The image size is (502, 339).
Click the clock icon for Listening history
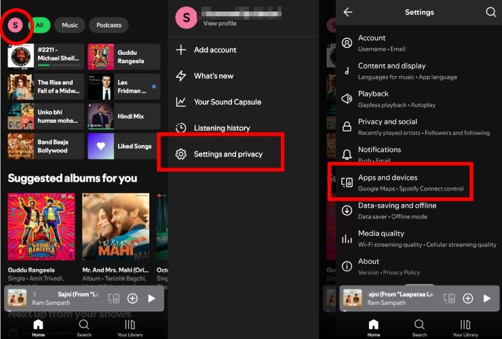coord(181,127)
